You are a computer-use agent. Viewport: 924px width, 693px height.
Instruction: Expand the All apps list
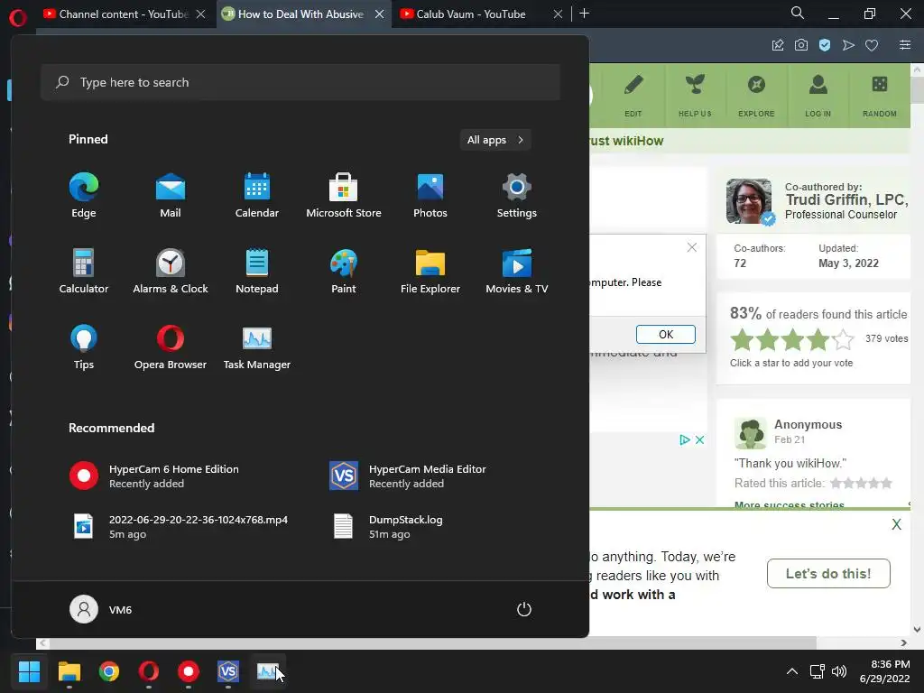click(495, 140)
